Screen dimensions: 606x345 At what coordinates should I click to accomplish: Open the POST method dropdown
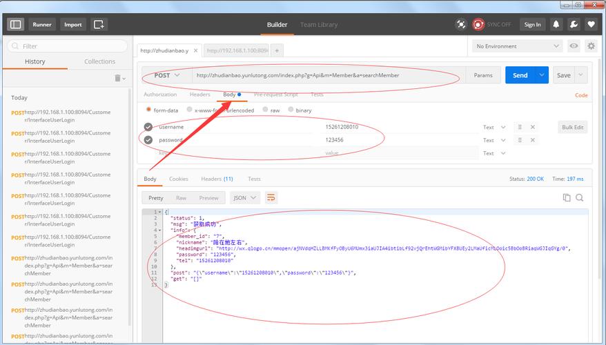click(x=167, y=75)
